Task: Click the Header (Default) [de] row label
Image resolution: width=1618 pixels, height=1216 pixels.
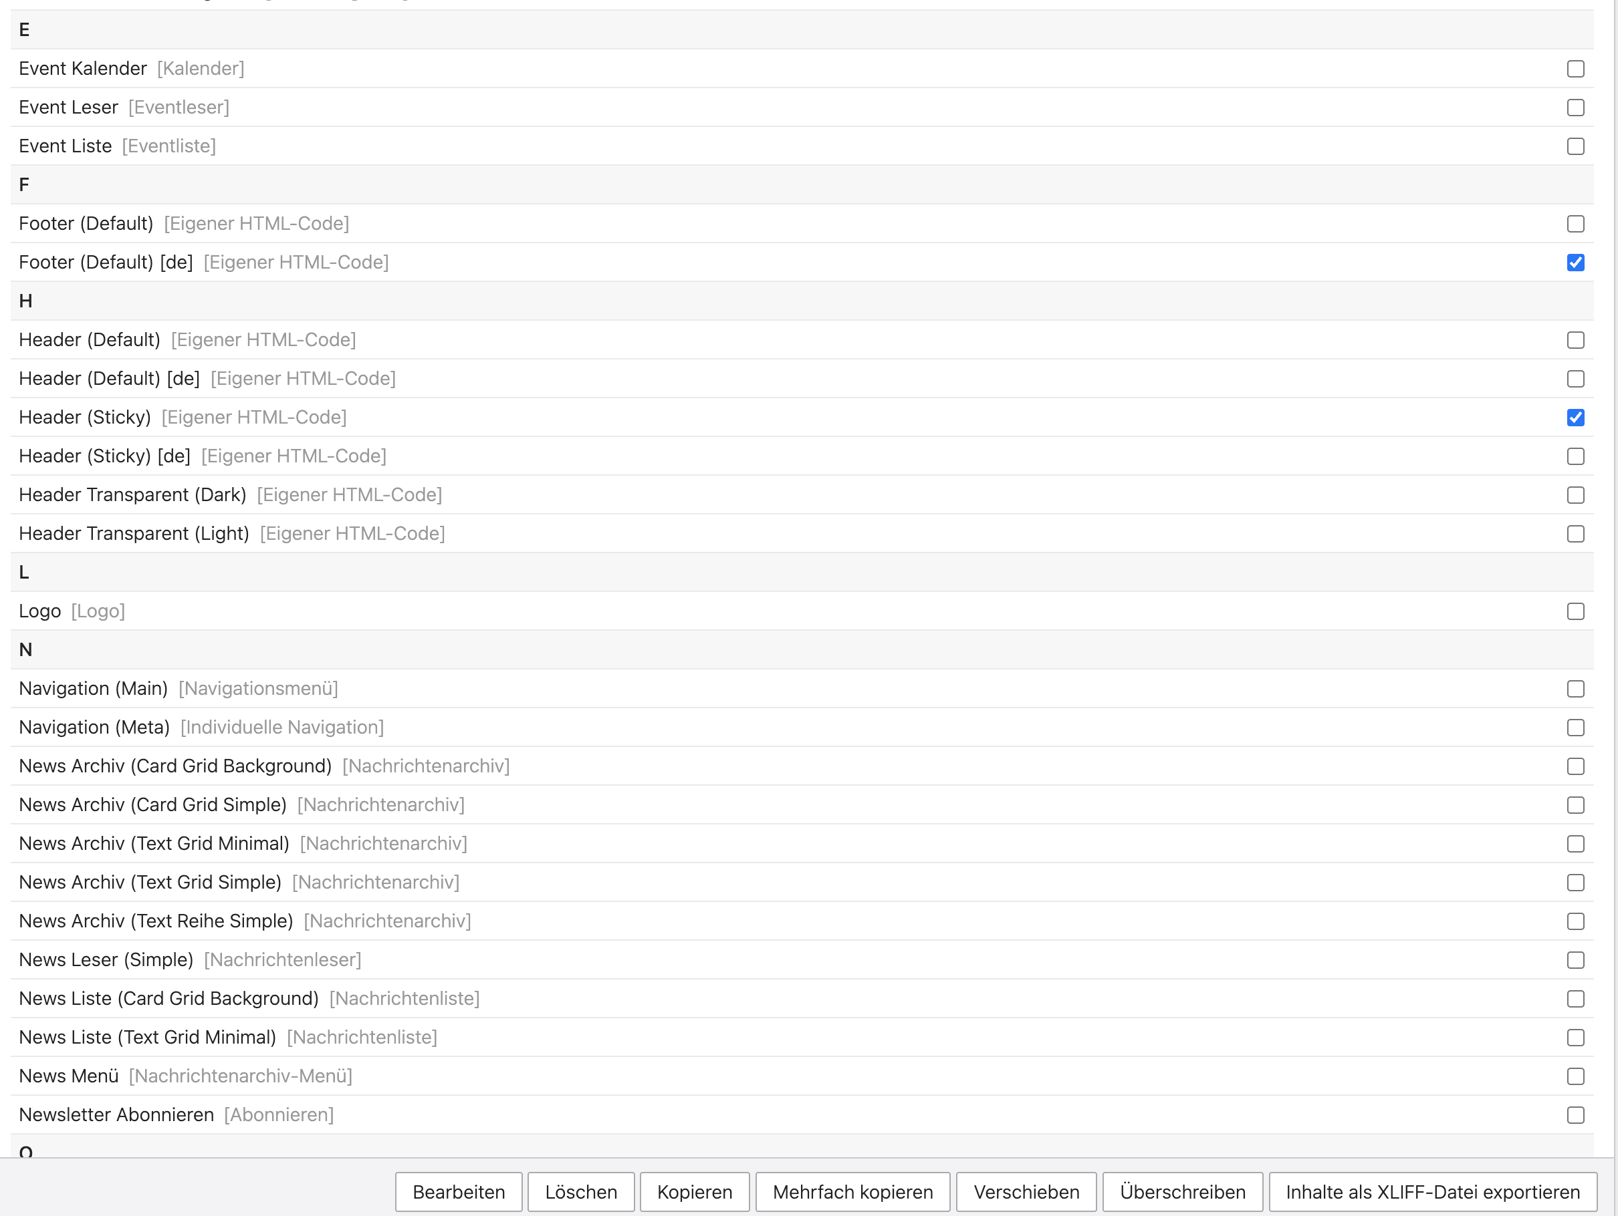Action: pyautogui.click(x=110, y=379)
